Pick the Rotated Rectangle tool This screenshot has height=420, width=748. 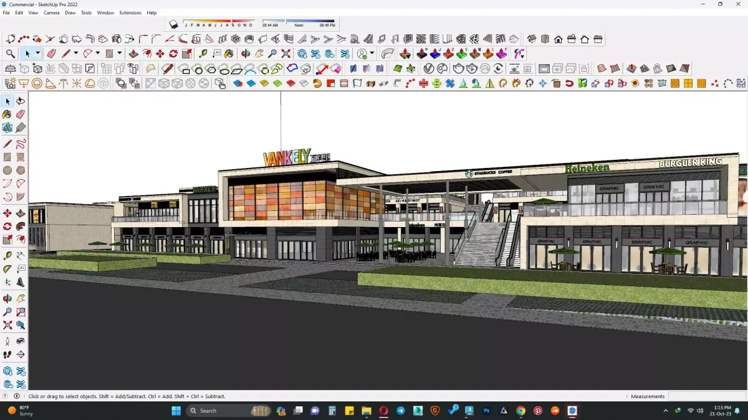[21, 157]
